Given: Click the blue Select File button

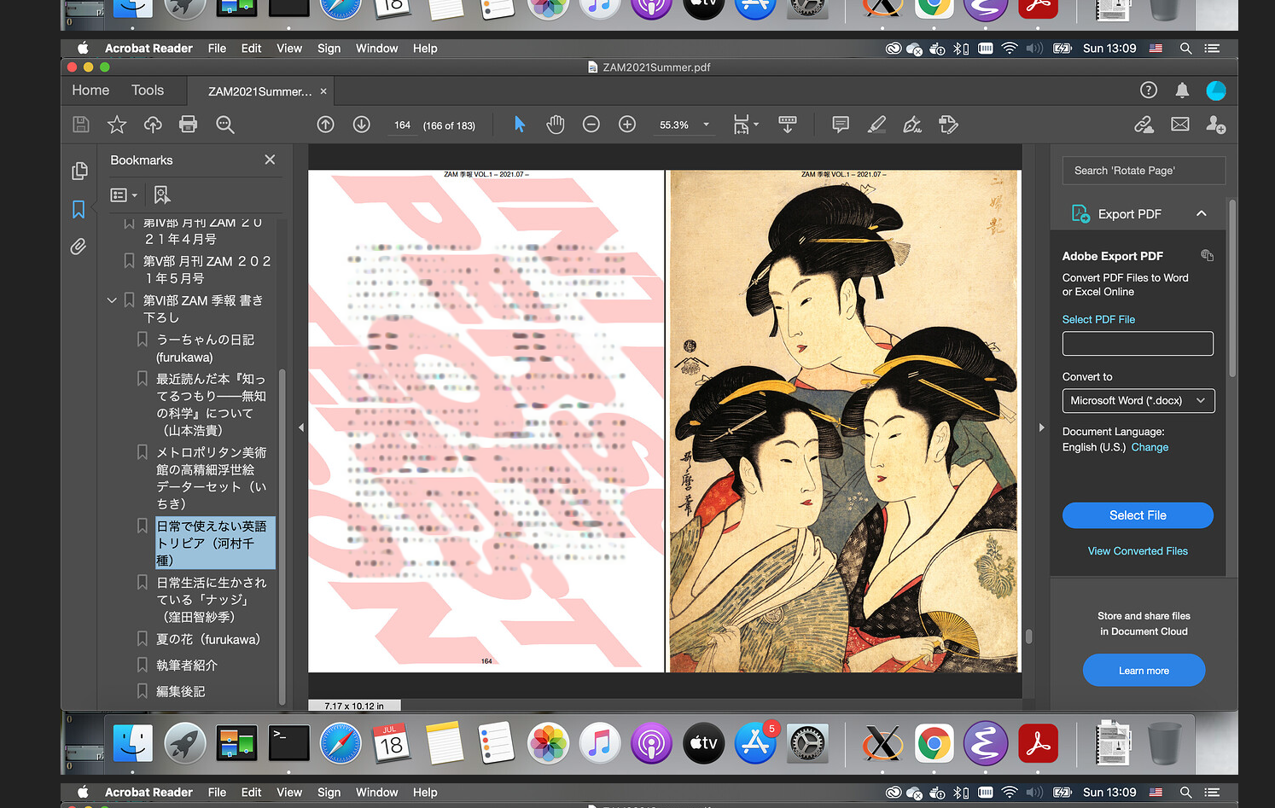Looking at the screenshot, I should 1138,515.
